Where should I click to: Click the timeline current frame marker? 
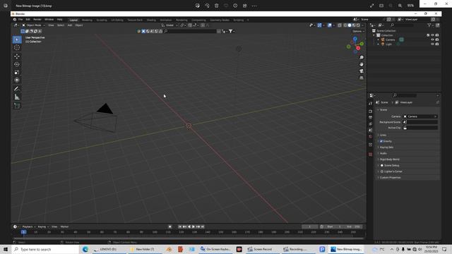click(x=23, y=232)
